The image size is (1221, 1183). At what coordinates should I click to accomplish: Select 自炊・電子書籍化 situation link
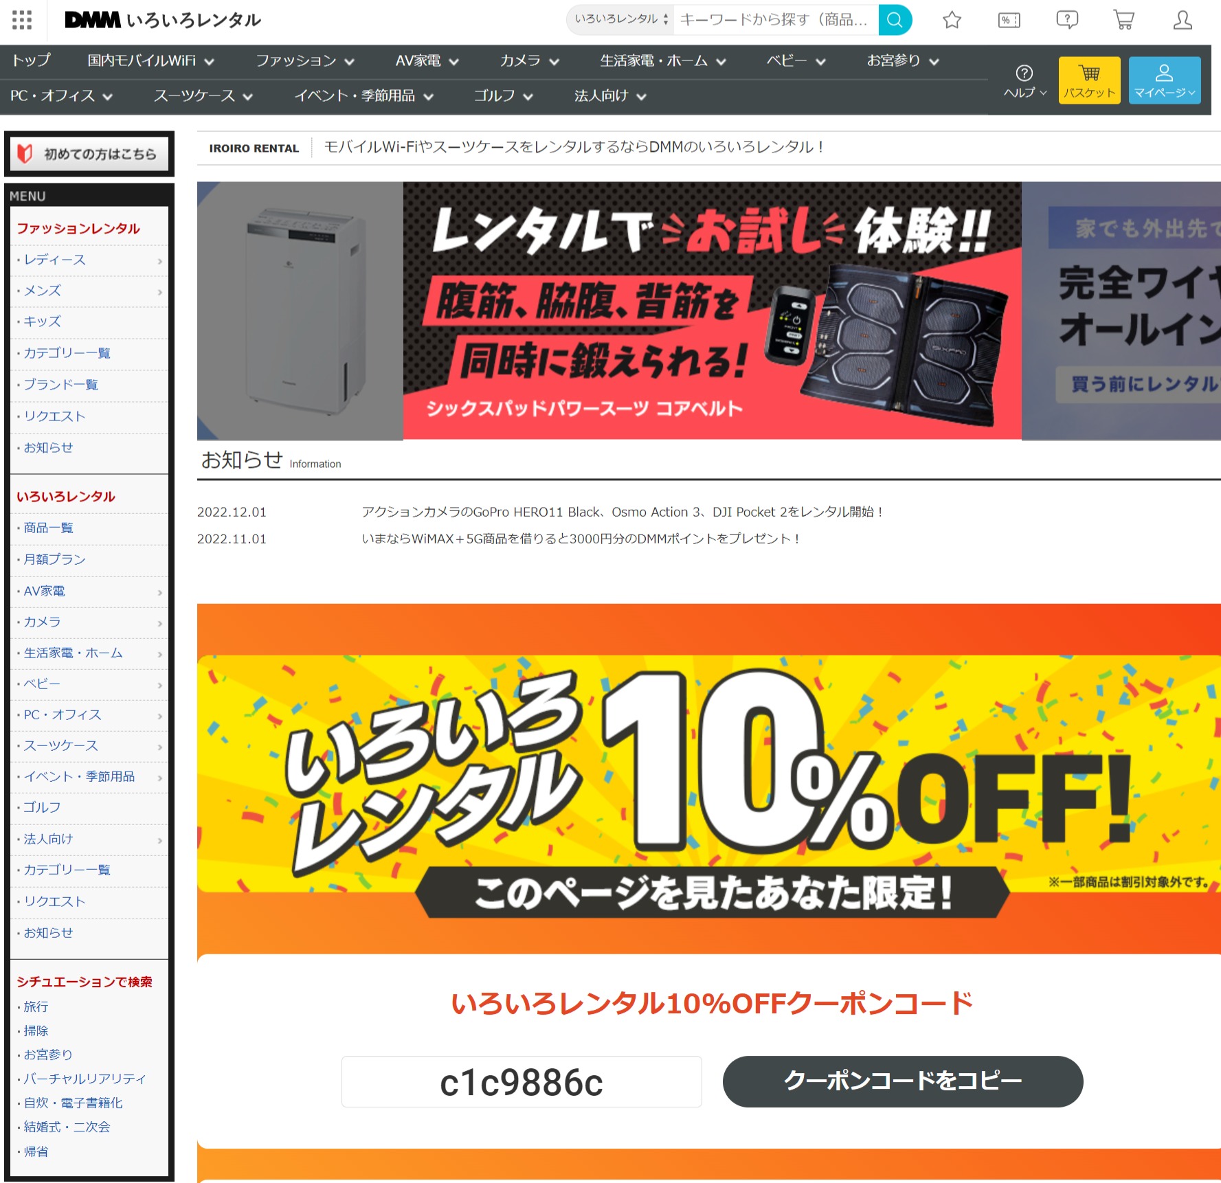(73, 1103)
